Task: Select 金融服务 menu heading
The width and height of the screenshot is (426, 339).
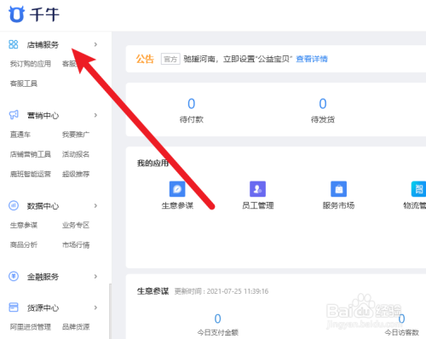Action: pyautogui.click(x=43, y=277)
